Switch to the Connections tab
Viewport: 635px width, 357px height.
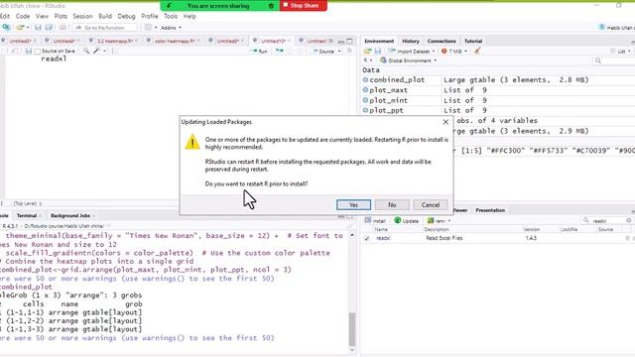coord(442,41)
